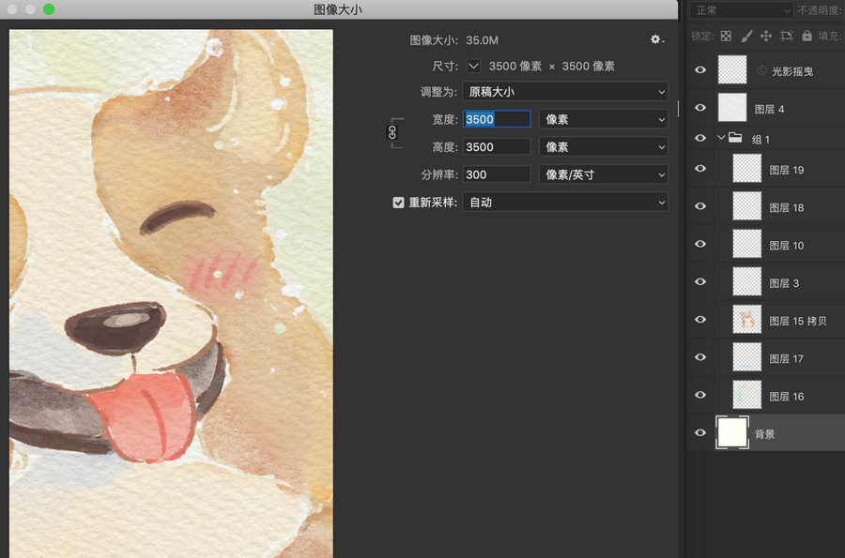Click the lock all padlock icon
845x558 pixels.
click(807, 36)
